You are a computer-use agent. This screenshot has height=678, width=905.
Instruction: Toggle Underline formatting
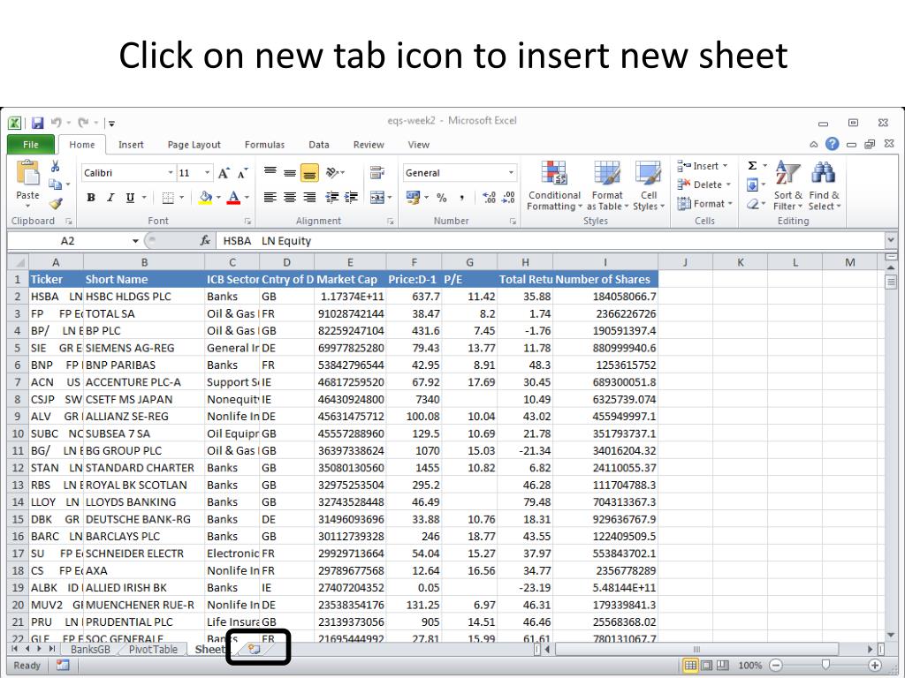[131, 198]
